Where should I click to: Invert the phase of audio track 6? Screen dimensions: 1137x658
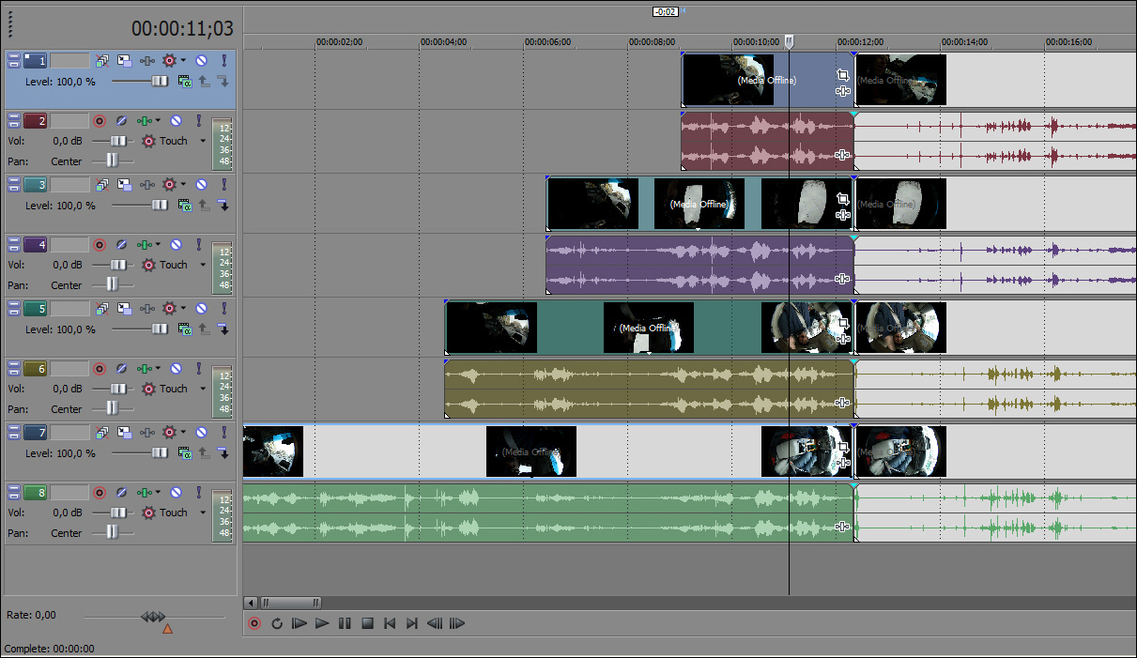click(122, 368)
